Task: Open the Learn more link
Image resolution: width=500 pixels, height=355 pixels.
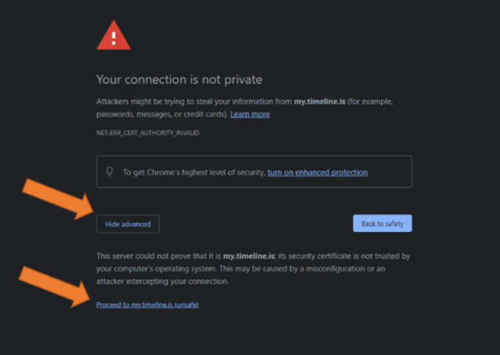Action: coord(250,114)
